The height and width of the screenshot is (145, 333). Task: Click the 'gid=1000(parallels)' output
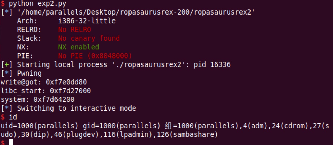pyautogui.click(x=122, y=126)
